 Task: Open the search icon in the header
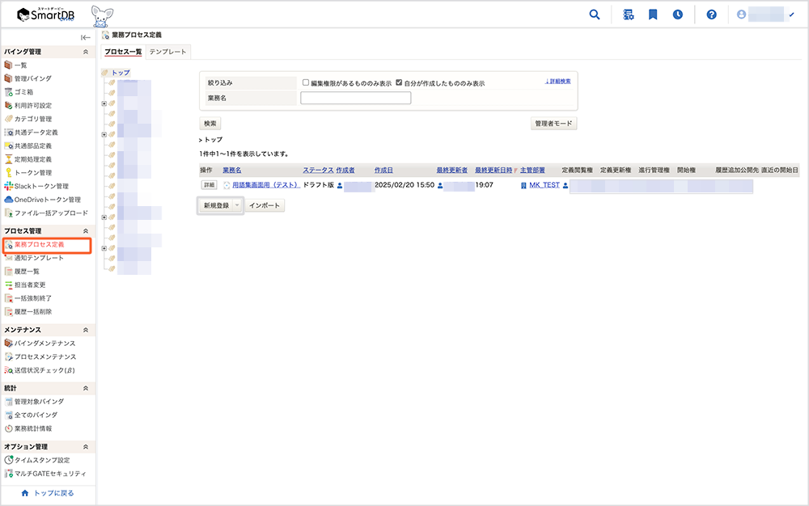(595, 14)
